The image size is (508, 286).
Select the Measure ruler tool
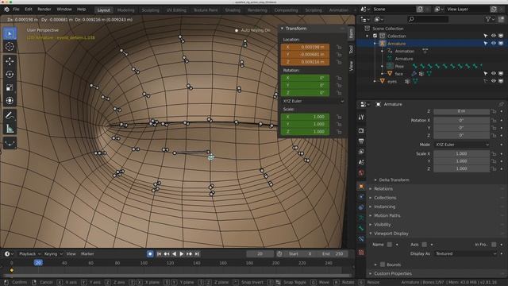pos(10,129)
